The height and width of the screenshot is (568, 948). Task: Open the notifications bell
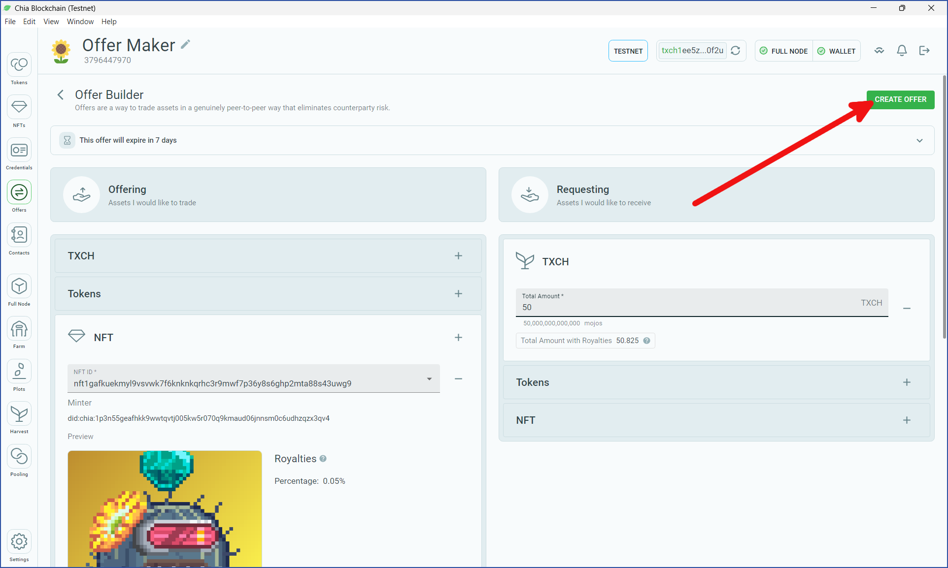[x=902, y=51]
